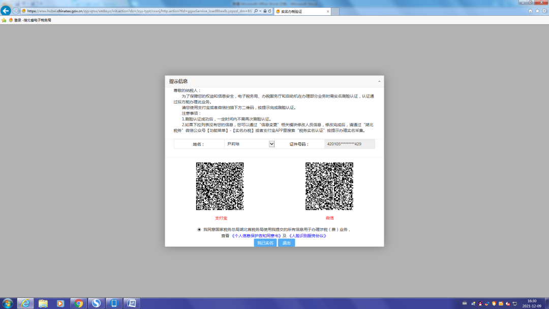Open the network tray icon

[514, 303]
